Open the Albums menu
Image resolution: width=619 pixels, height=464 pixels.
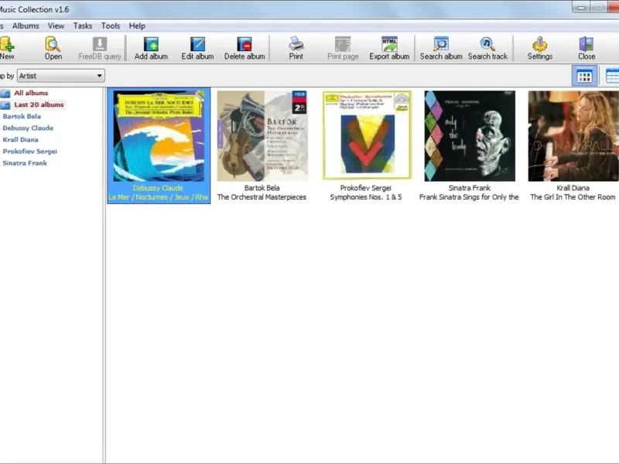pos(26,26)
